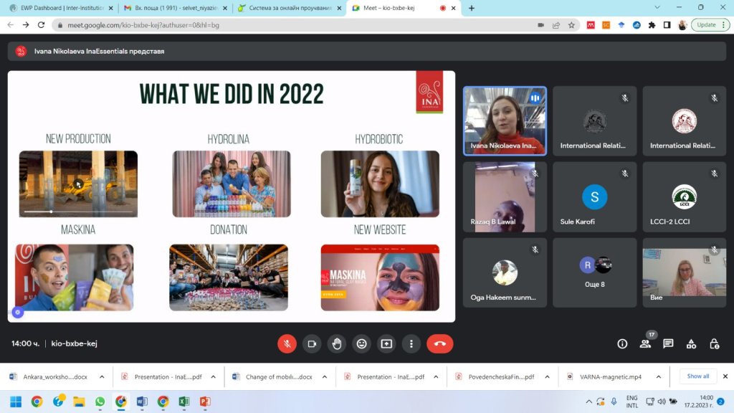Open the Extensions puzzle icon
The image size is (734, 413).
tap(652, 25)
